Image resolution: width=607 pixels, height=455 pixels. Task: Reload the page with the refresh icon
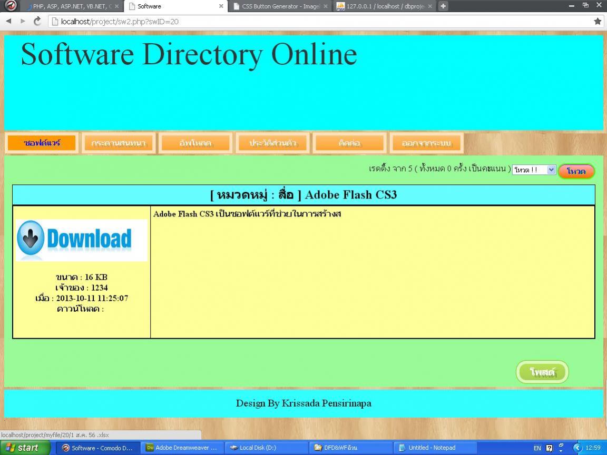pyautogui.click(x=37, y=21)
